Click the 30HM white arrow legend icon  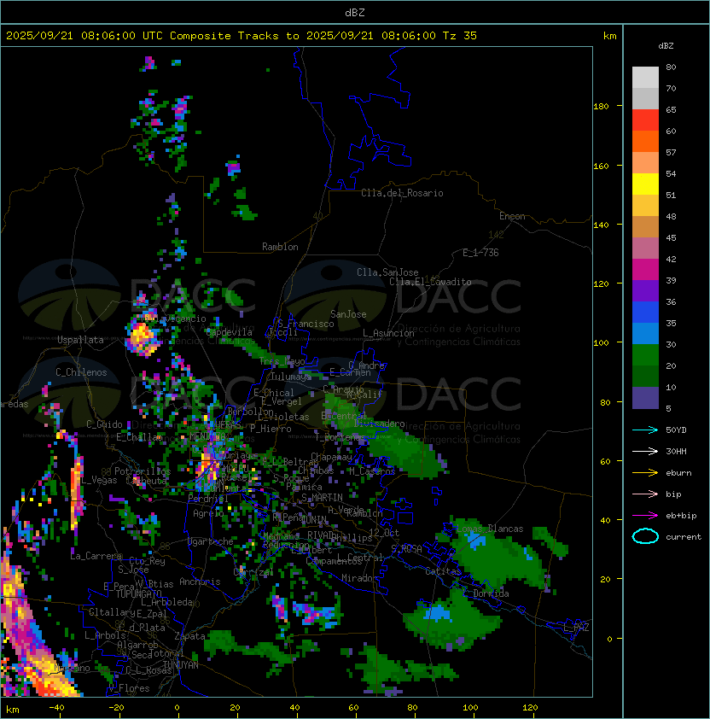tap(645, 452)
